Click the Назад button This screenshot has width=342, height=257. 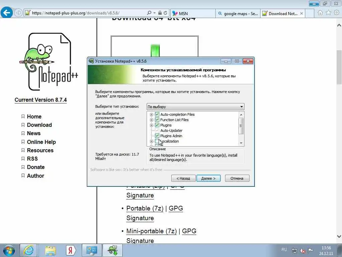coord(183,178)
